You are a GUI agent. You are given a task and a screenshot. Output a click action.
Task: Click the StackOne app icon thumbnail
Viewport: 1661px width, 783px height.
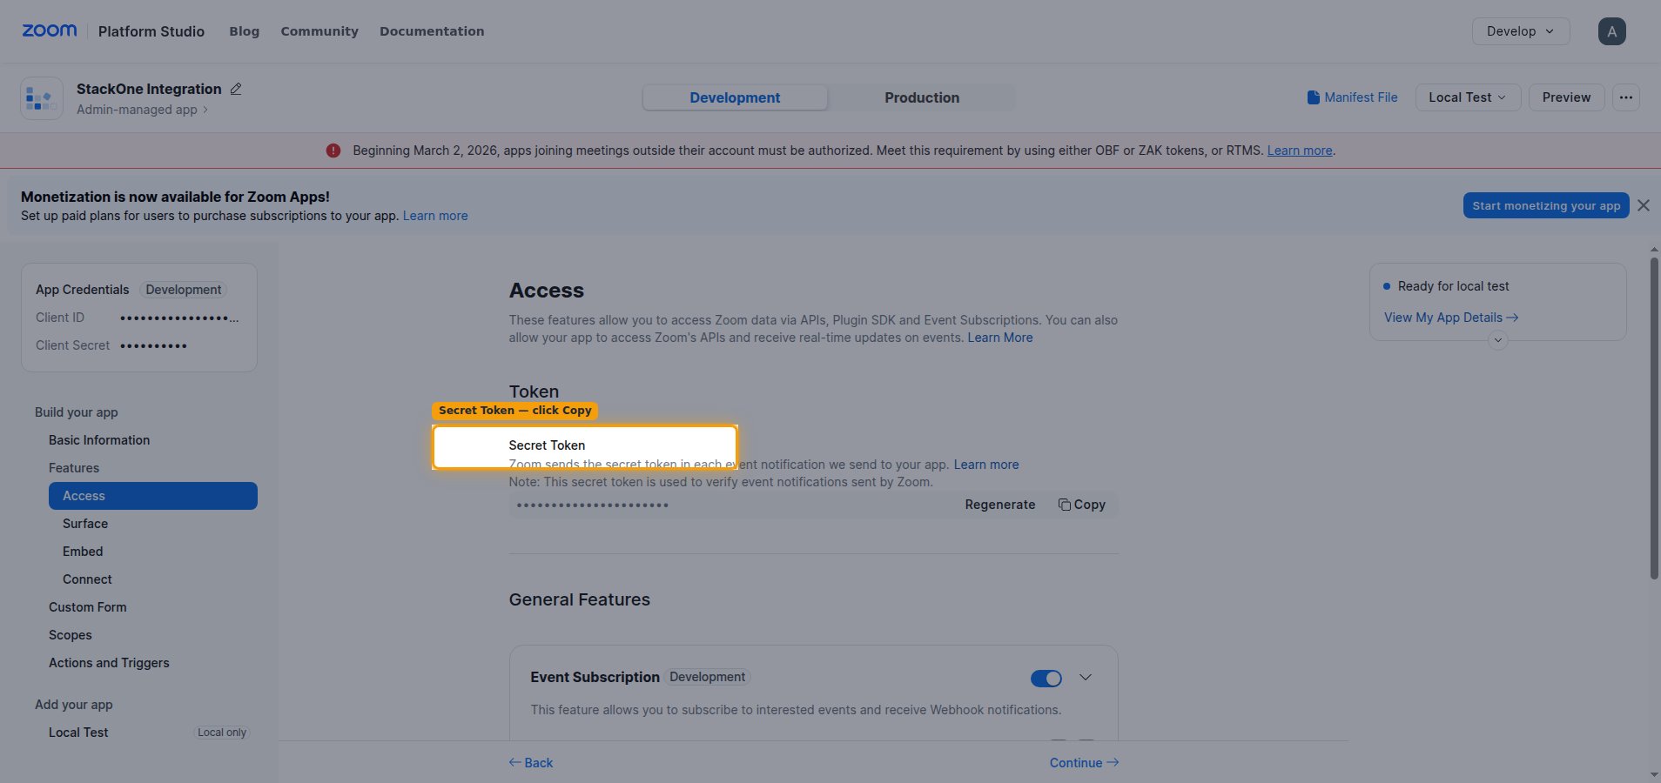click(42, 98)
